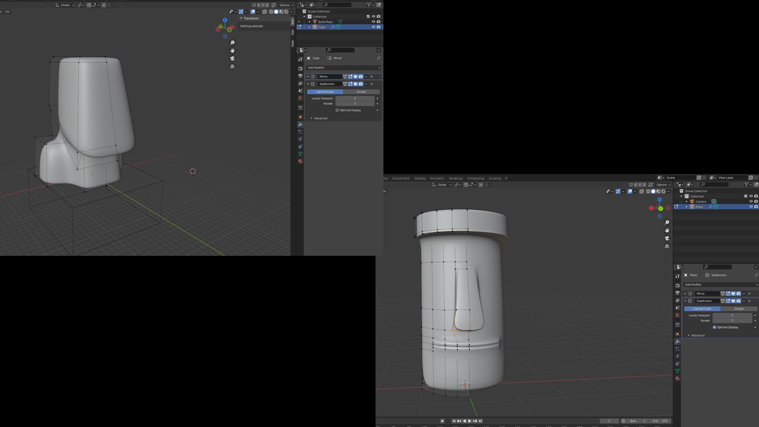Click zoom magnifier icon in Plane window viewport

(667, 223)
